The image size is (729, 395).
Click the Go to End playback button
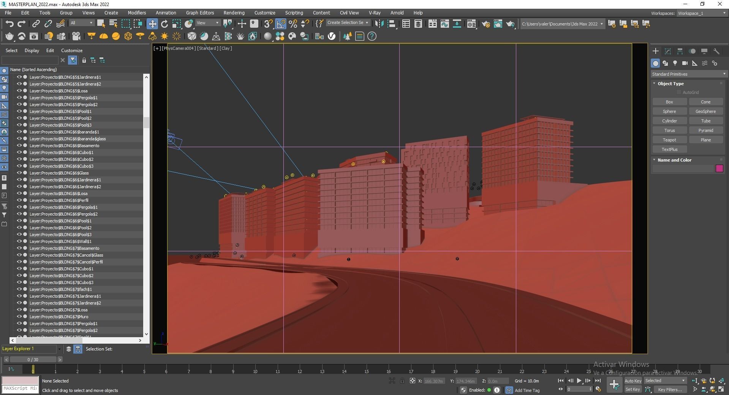(x=598, y=381)
